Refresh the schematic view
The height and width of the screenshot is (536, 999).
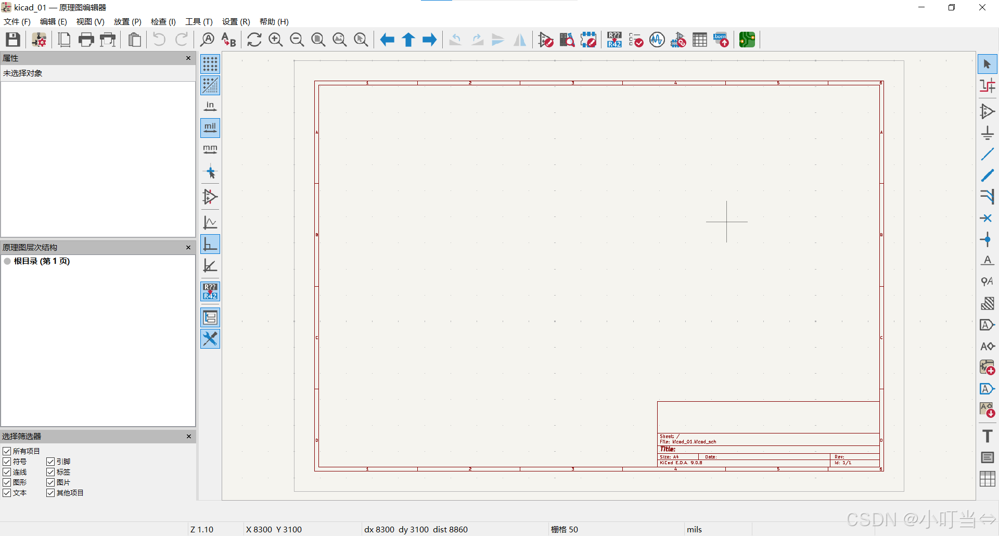click(x=254, y=40)
